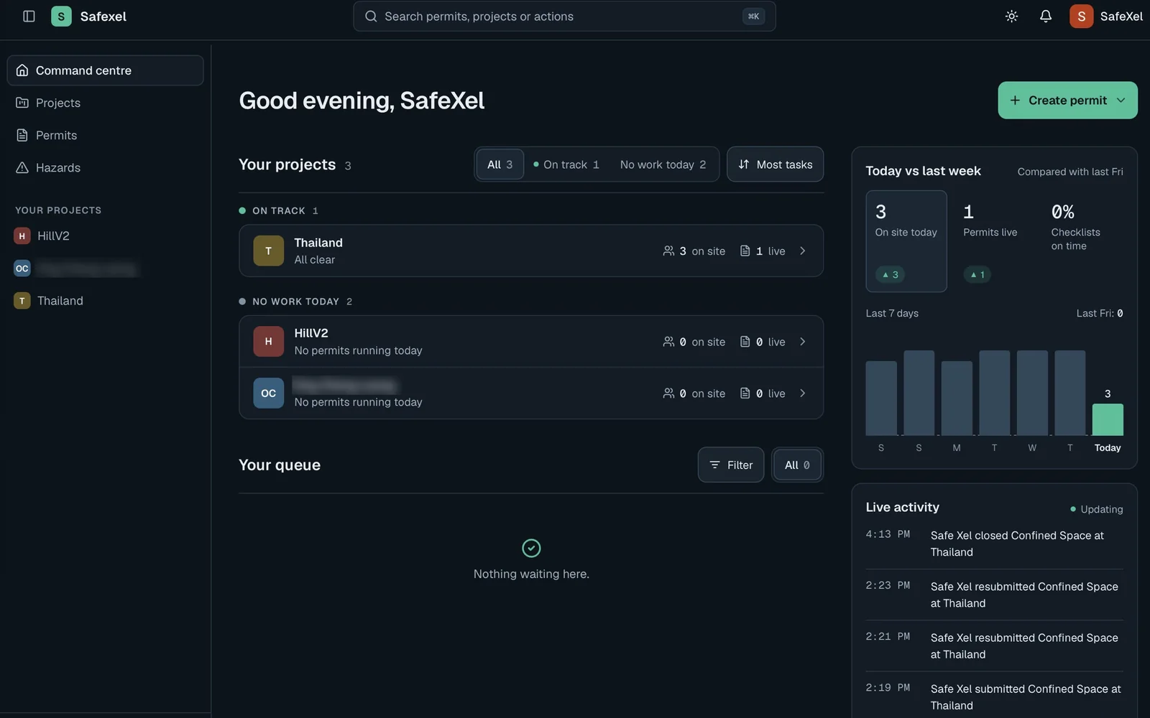
Task: Click the permit document icon in the HillV2 row
Action: (745, 342)
